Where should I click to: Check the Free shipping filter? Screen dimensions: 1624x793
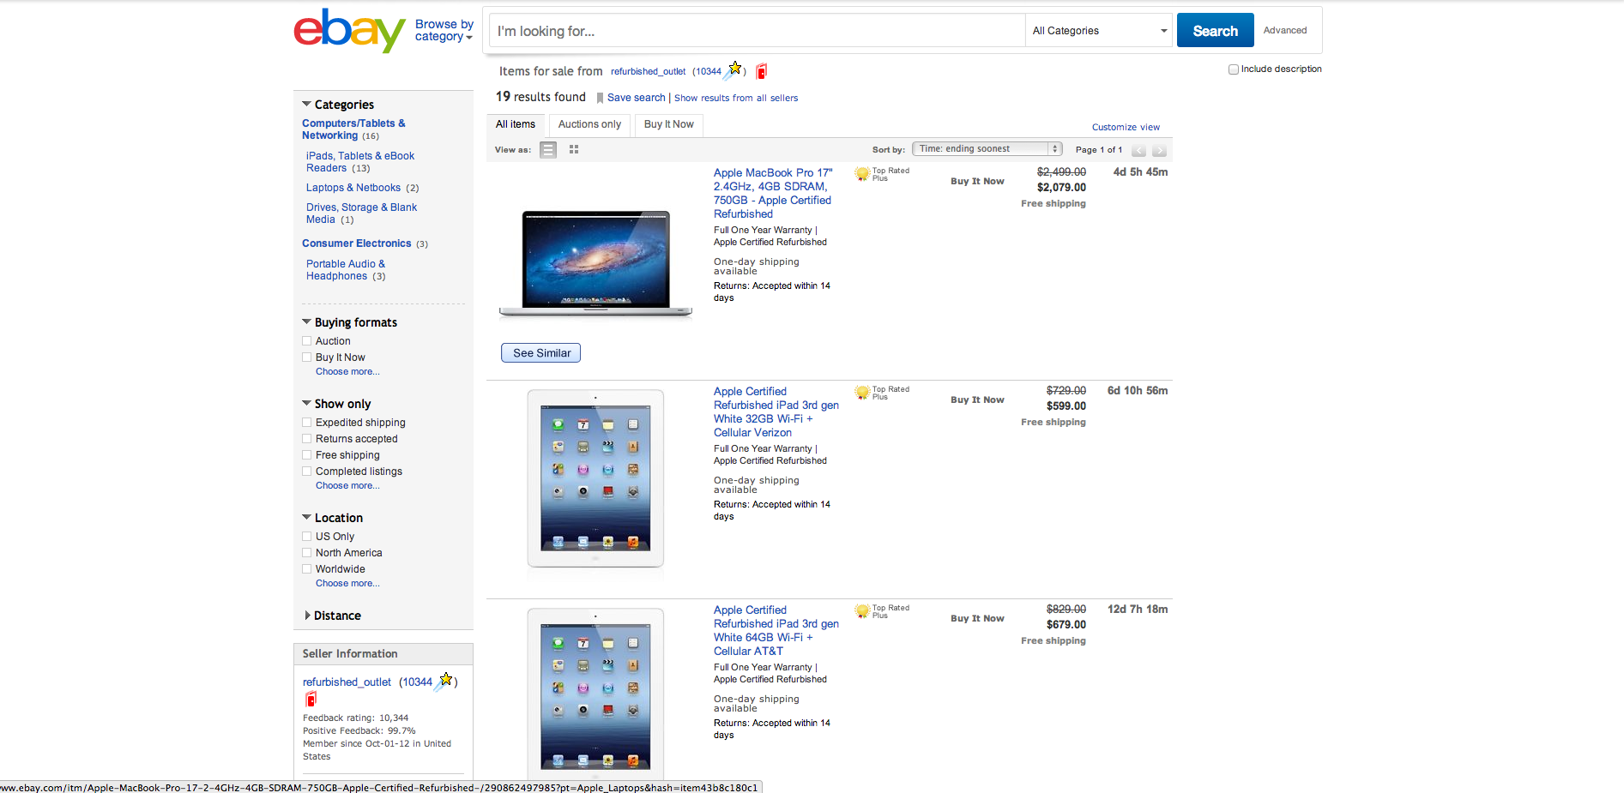click(x=307, y=455)
